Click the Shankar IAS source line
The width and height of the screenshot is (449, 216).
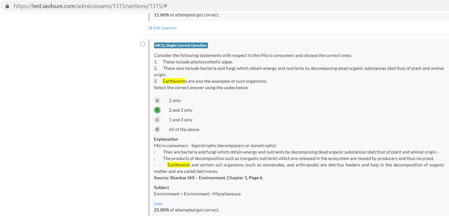click(208, 178)
